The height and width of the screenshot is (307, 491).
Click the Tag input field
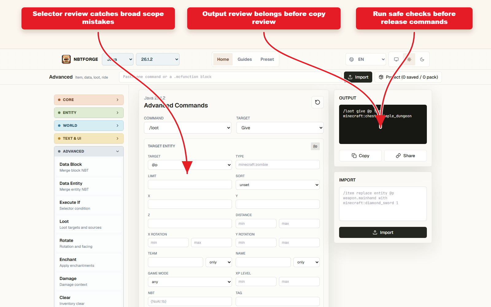click(x=278, y=301)
